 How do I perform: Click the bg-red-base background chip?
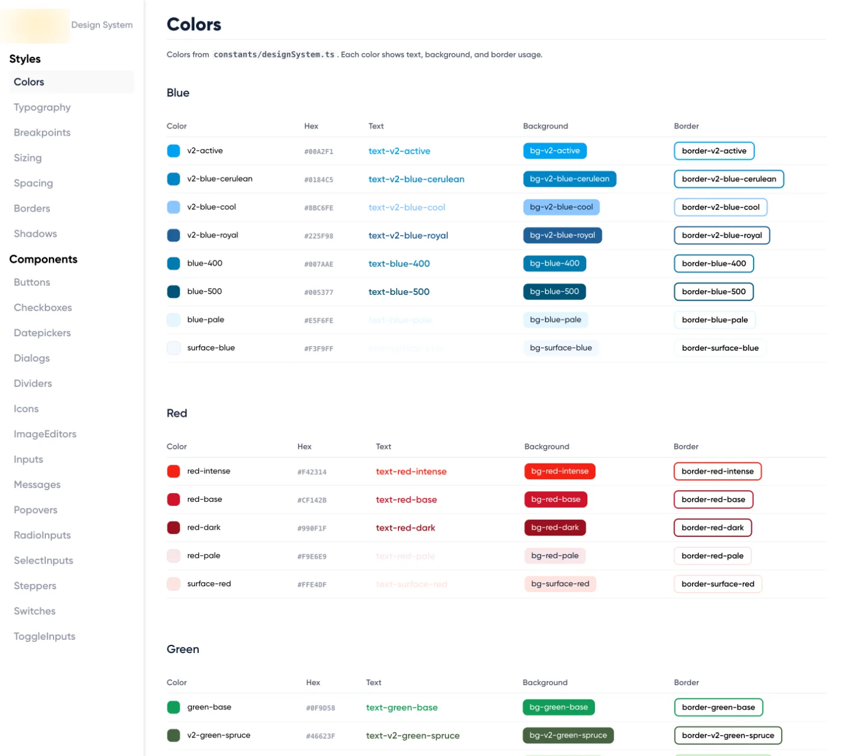[x=556, y=500]
